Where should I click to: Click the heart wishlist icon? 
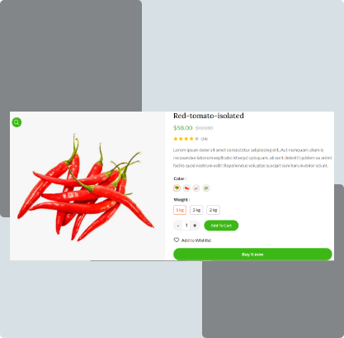(177, 240)
